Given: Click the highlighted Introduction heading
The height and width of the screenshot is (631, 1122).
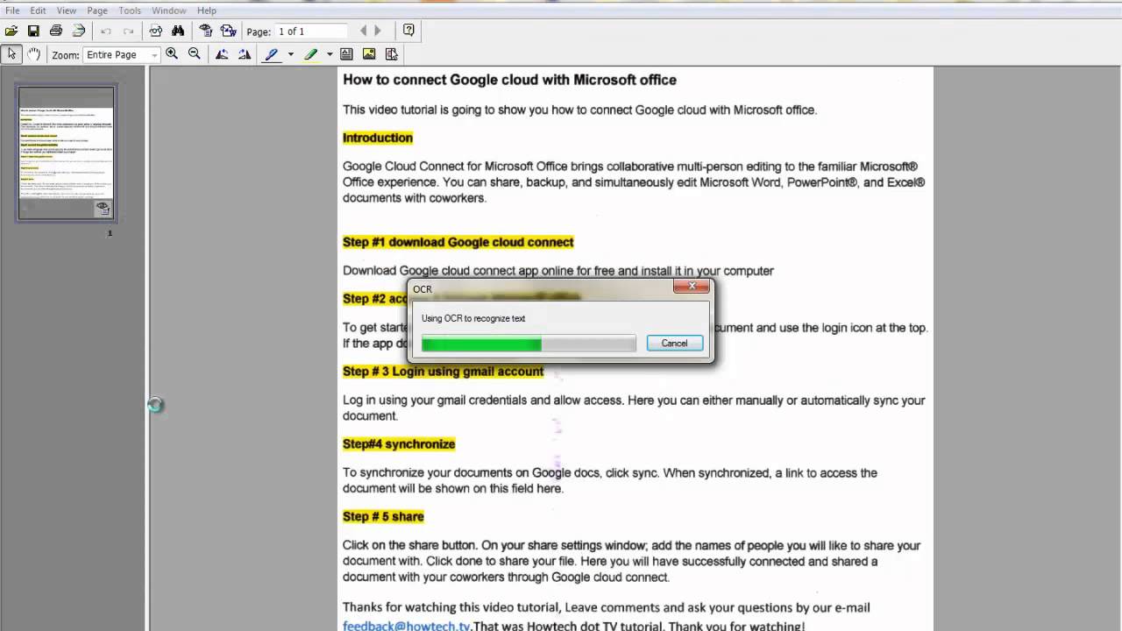Looking at the screenshot, I should point(377,138).
